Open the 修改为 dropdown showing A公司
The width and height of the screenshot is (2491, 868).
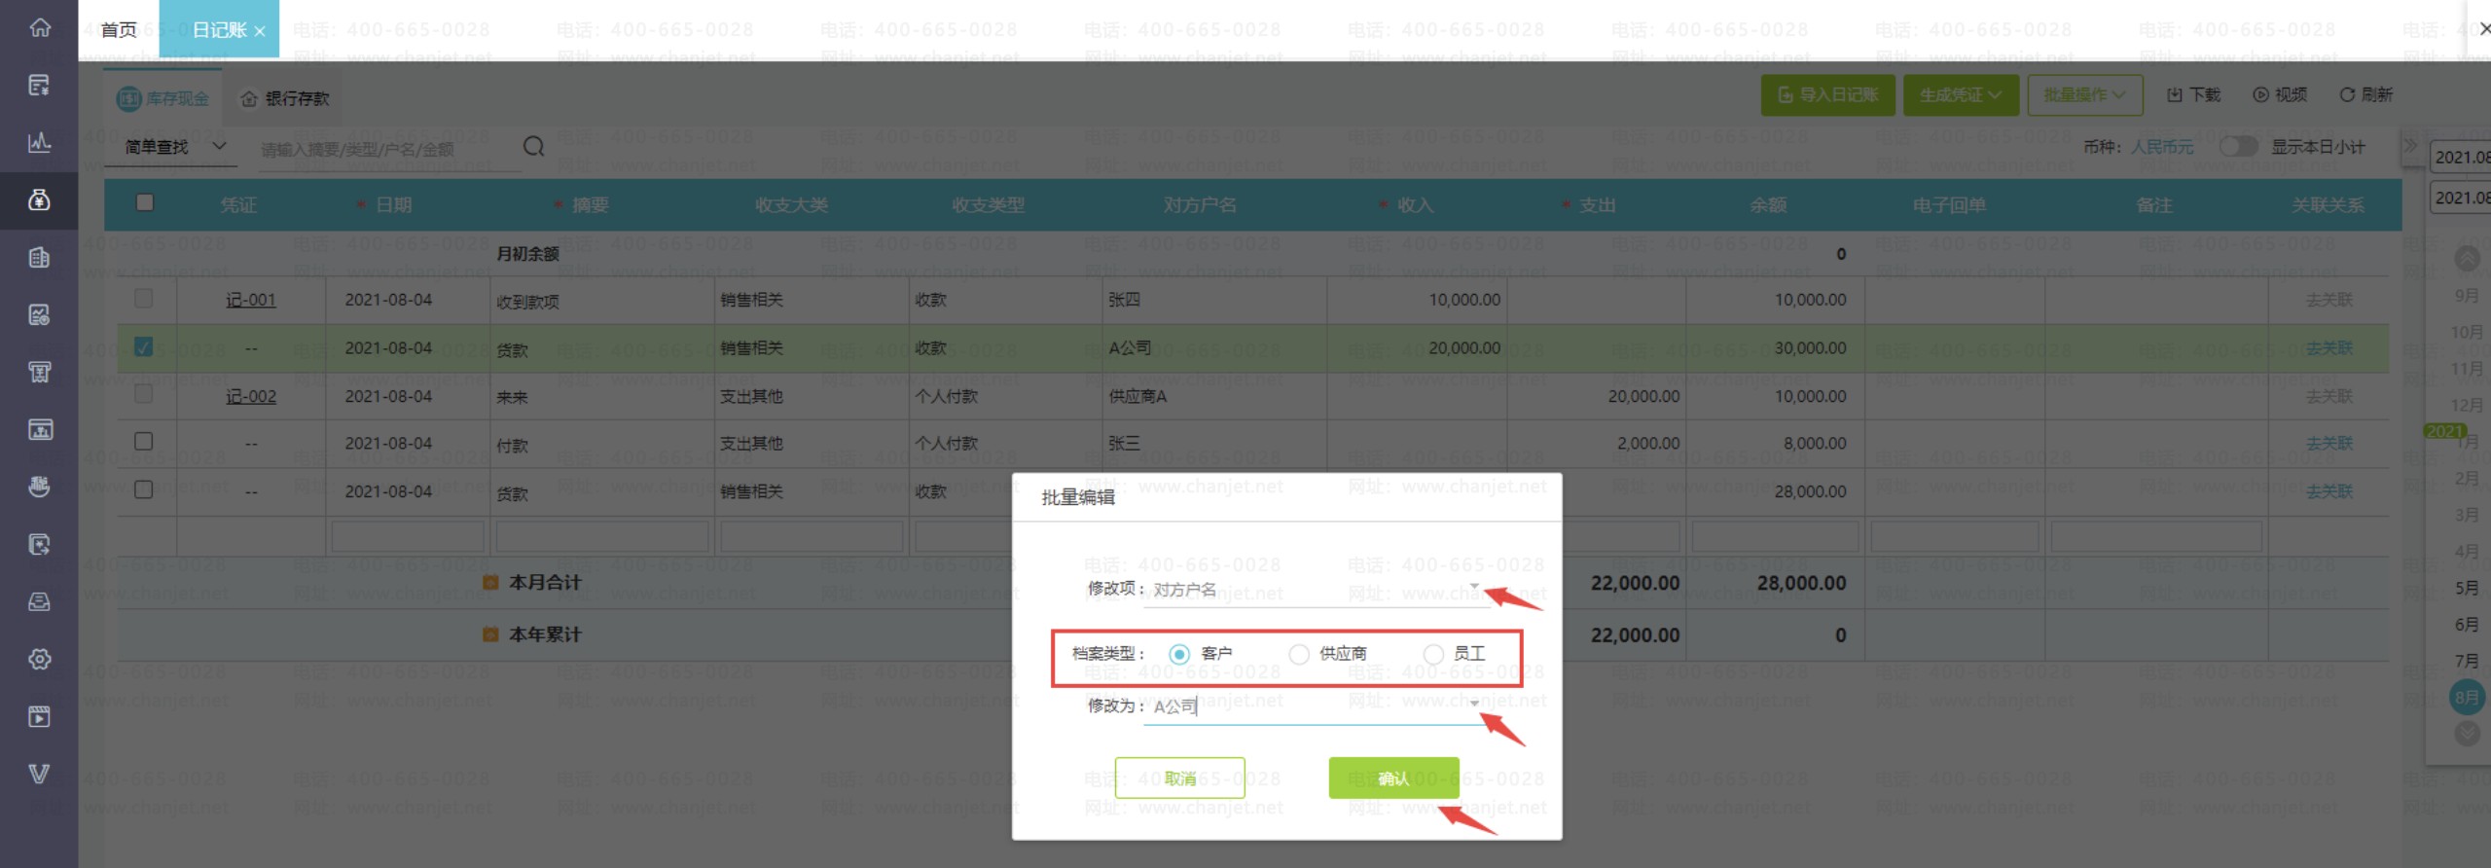tap(1317, 706)
